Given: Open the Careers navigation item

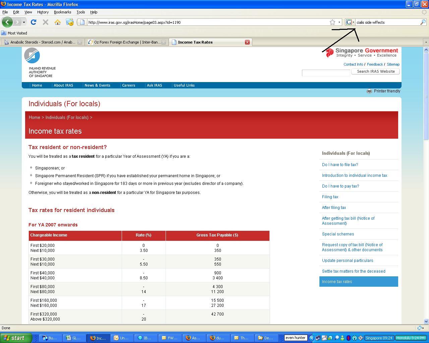Looking at the screenshot, I should pyautogui.click(x=128, y=85).
